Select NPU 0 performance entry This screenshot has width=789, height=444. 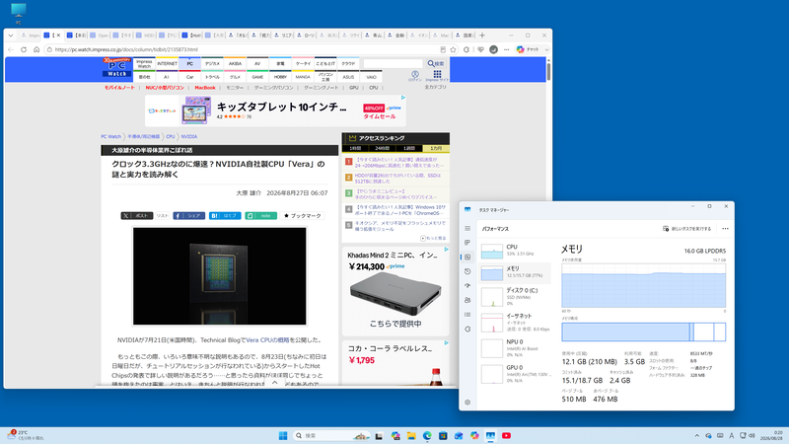[515, 348]
